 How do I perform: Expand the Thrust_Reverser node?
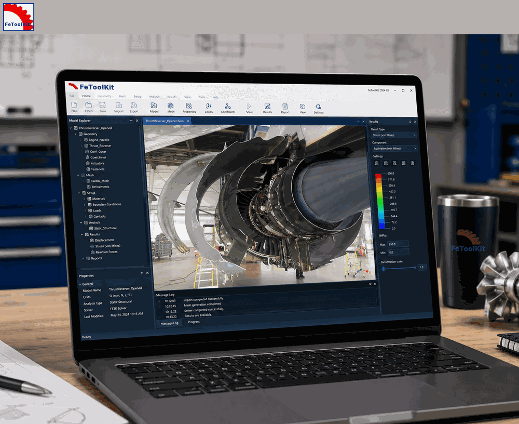(x=81, y=145)
